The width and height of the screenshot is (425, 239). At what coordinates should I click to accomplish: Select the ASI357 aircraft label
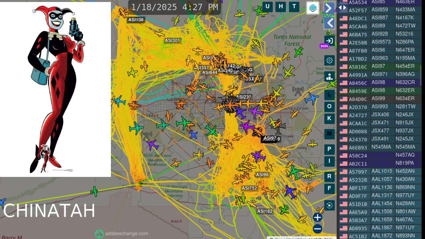coord(201,68)
